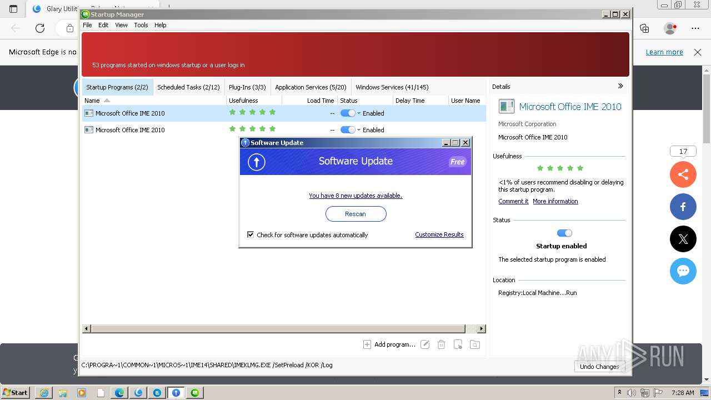Click the Rescan button
The image size is (711, 400).
(x=355, y=214)
